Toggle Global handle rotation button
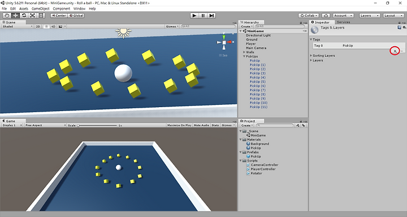This screenshot has width=407, height=217. pyautogui.click(x=76, y=16)
